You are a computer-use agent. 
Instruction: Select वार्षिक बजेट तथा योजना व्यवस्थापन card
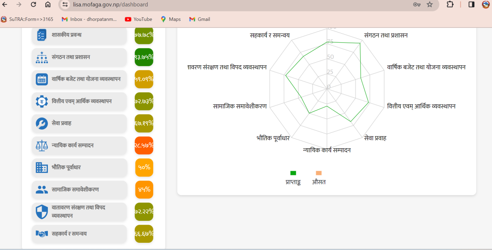click(79, 79)
